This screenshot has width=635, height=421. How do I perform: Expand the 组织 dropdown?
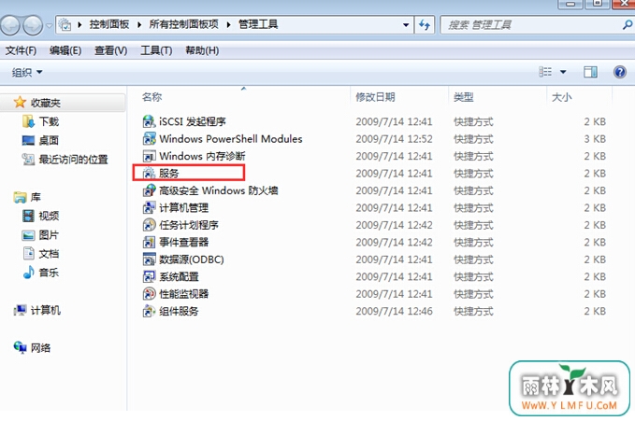(27, 72)
